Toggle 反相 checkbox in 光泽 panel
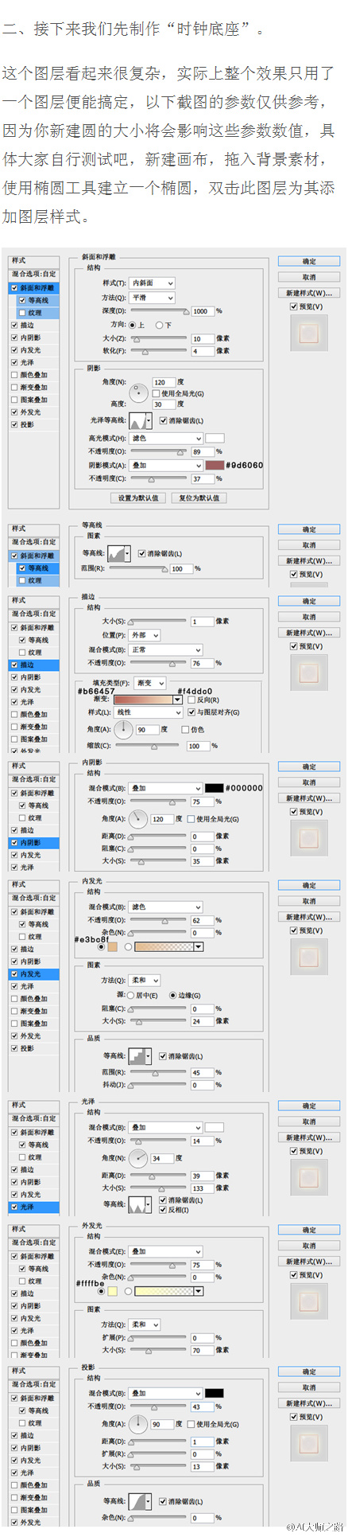The width and height of the screenshot is (348, 1537). [x=164, y=1209]
